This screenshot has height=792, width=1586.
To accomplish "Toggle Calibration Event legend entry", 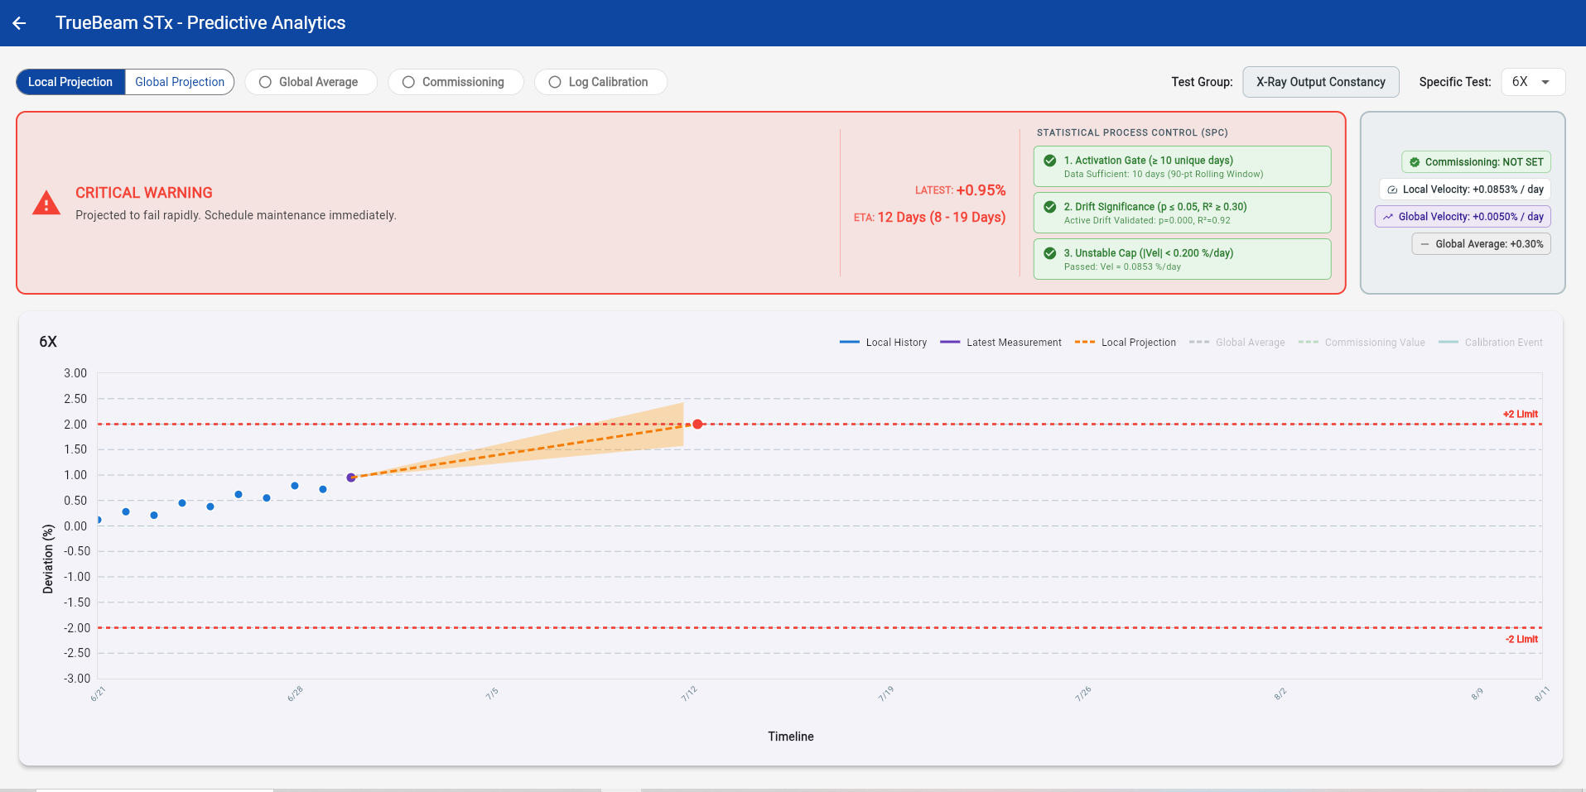I will [x=1490, y=343].
